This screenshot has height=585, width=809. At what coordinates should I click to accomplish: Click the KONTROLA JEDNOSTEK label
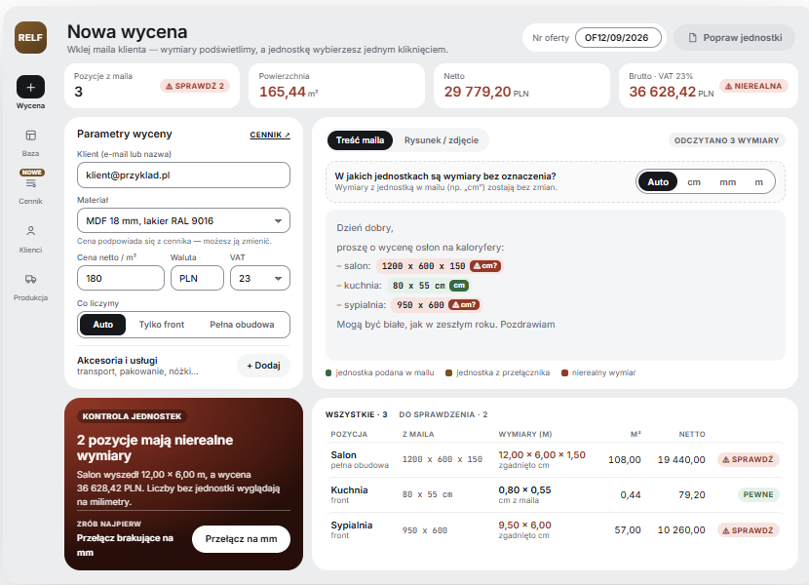[133, 416]
